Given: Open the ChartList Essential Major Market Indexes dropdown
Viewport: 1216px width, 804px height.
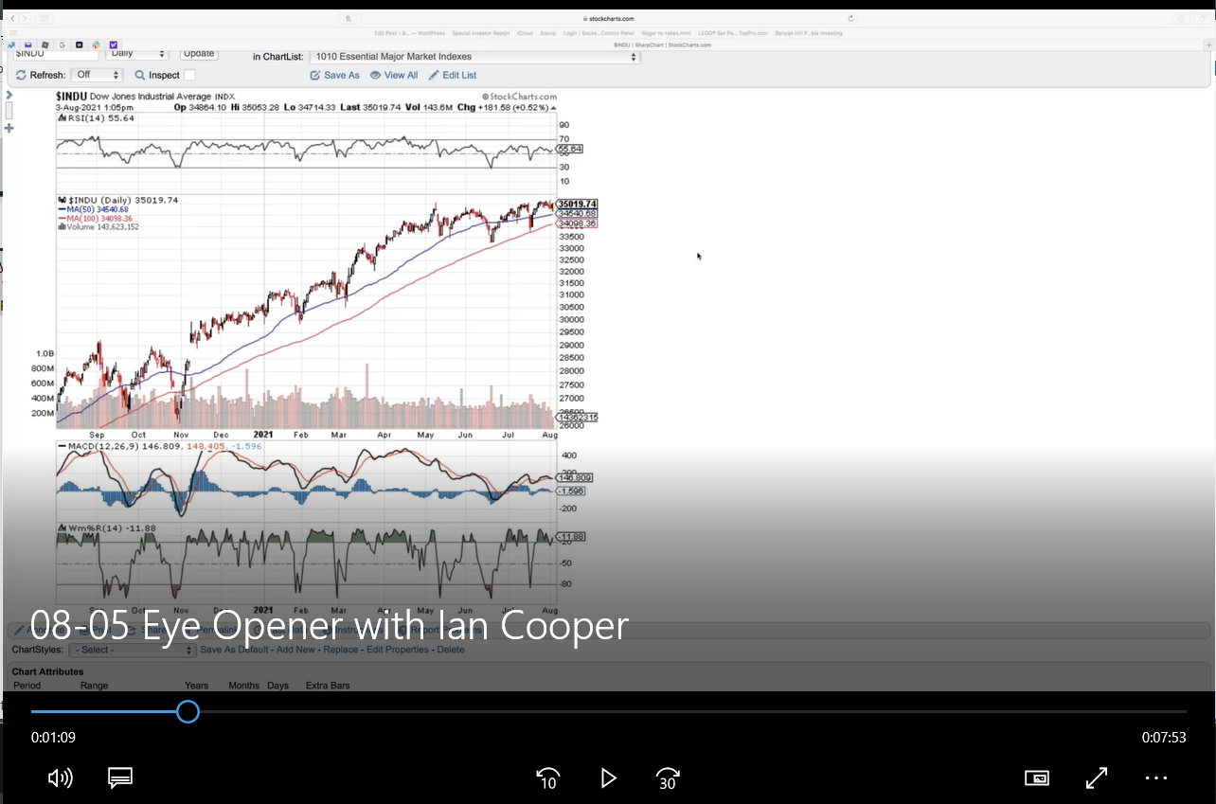Looking at the screenshot, I should point(474,57).
